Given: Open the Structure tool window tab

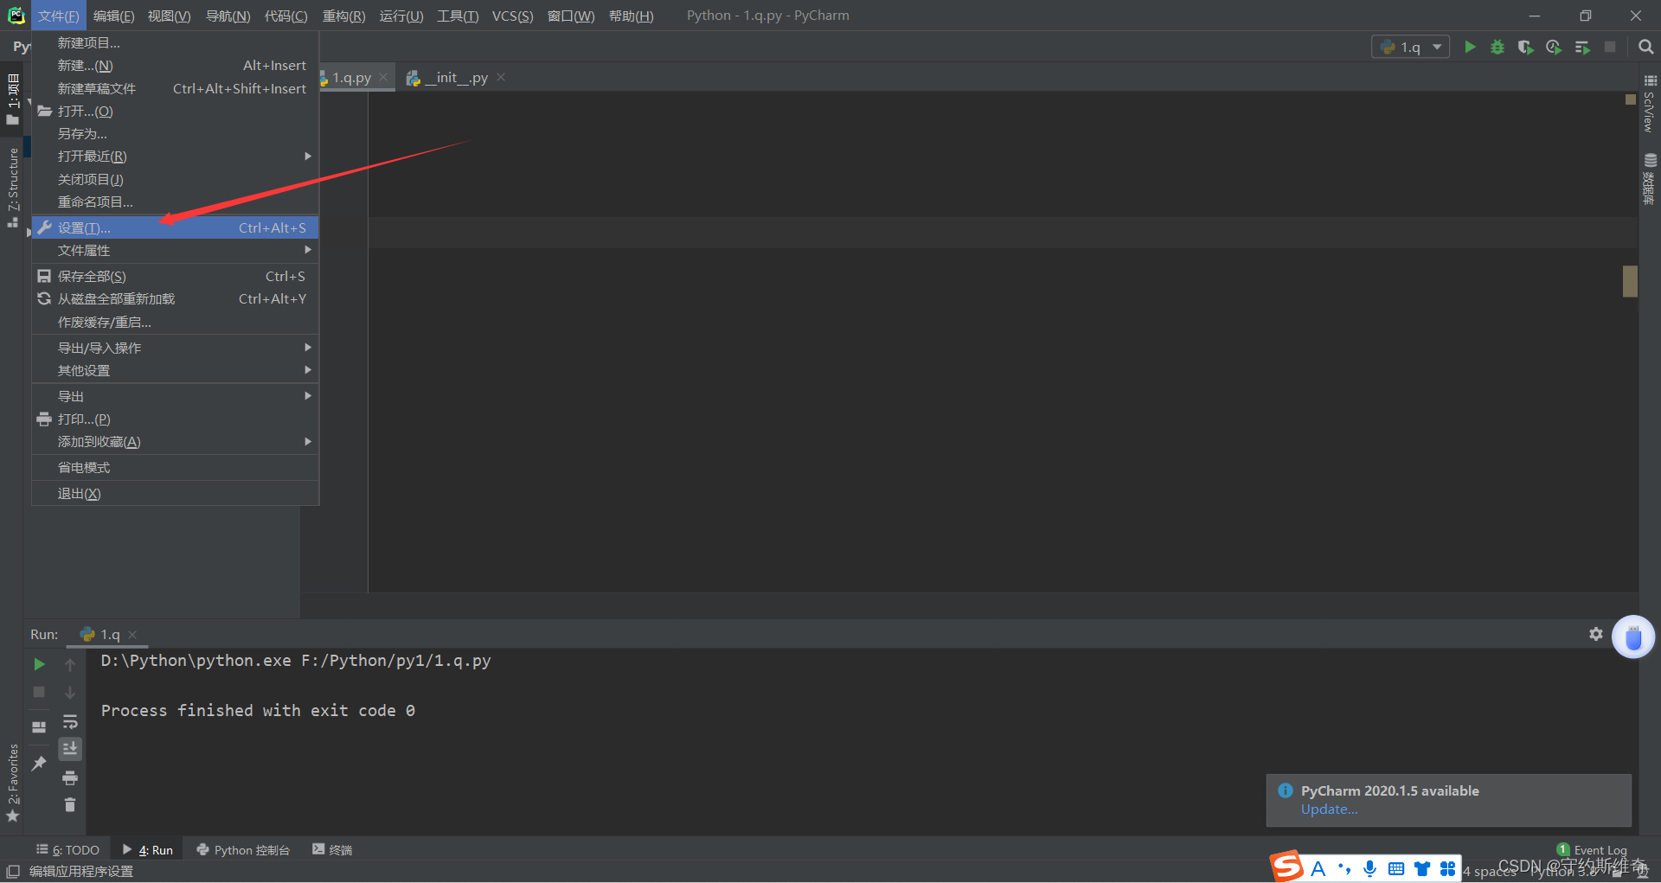Looking at the screenshot, I should [x=12, y=187].
